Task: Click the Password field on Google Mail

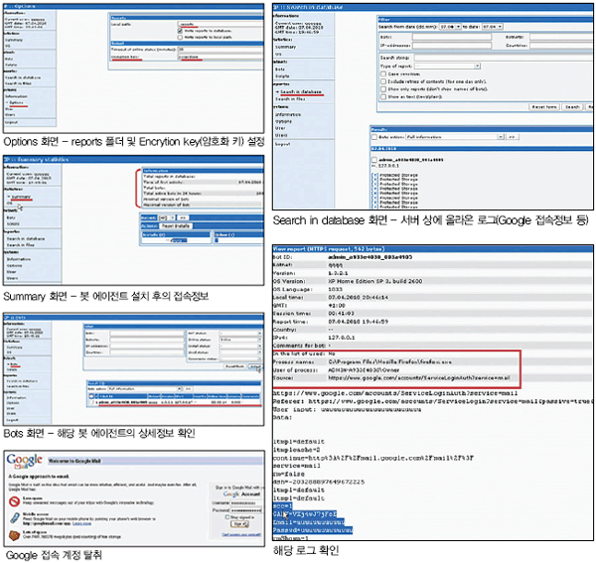Action: pos(246,510)
